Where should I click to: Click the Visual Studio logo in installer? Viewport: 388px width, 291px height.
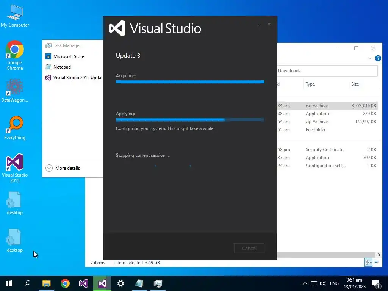117,28
